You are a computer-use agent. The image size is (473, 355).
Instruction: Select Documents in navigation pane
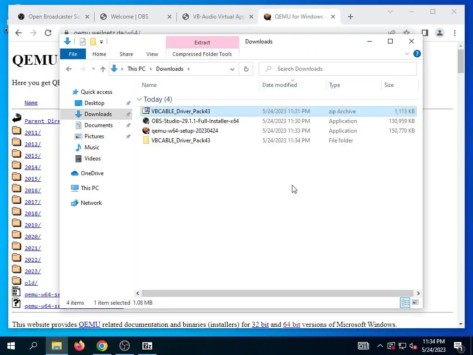tap(98, 125)
